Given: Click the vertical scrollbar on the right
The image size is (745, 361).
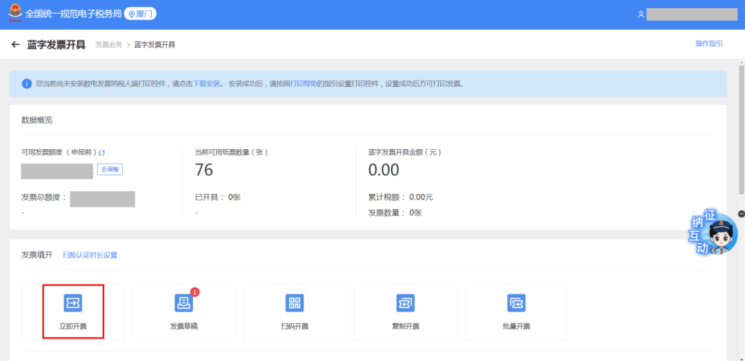Looking at the screenshot, I should tap(741, 138).
